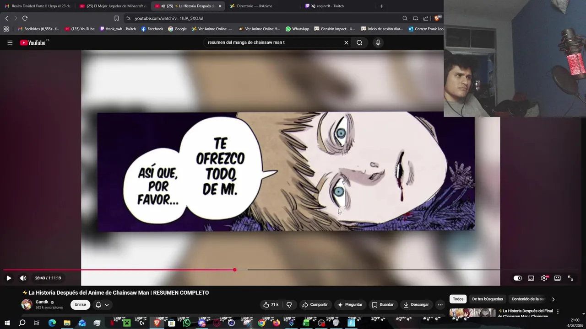This screenshot has width=586, height=329.
Task: Share the video with Compartir
Action: coord(315,305)
